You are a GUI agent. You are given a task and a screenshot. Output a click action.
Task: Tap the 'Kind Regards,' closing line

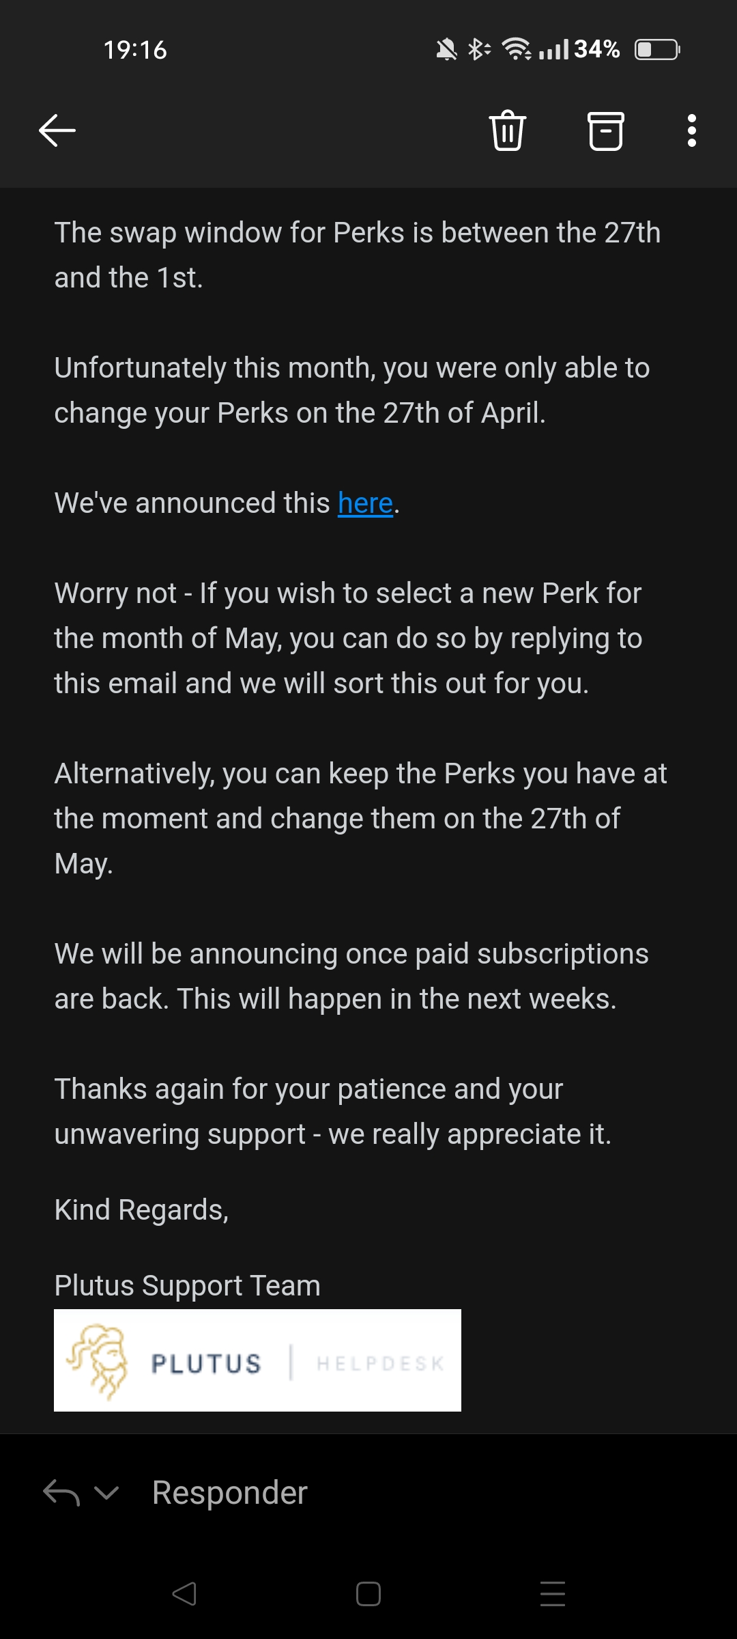[x=141, y=1209]
